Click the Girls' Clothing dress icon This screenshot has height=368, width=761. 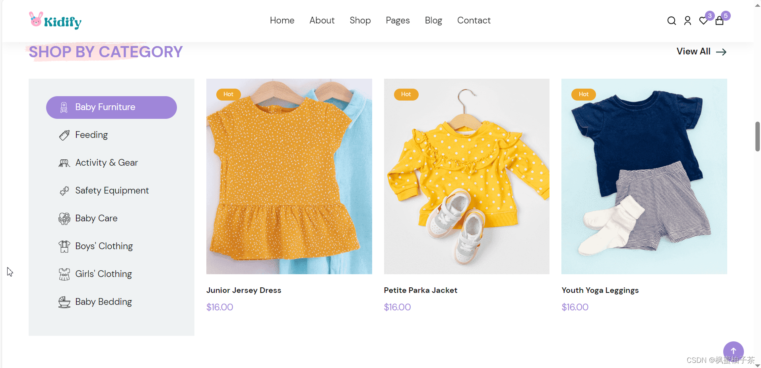click(x=64, y=274)
